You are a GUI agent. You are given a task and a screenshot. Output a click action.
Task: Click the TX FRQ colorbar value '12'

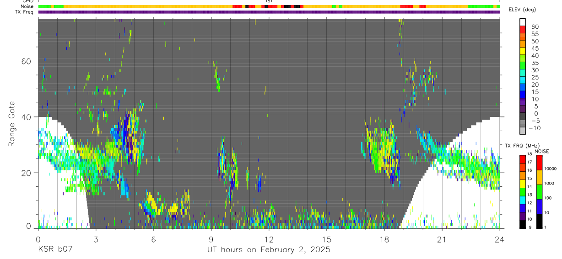(x=530, y=204)
